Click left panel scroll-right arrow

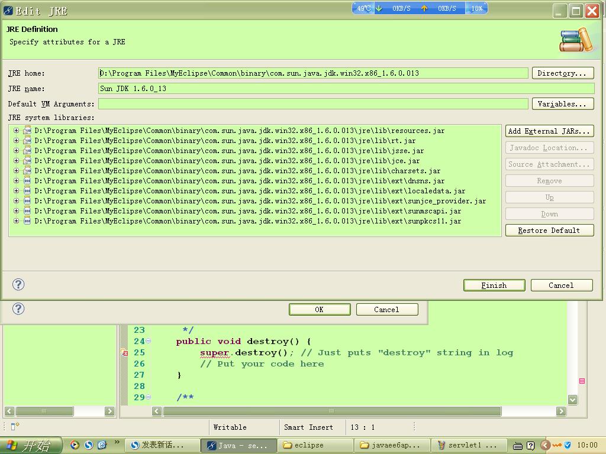tap(109, 411)
